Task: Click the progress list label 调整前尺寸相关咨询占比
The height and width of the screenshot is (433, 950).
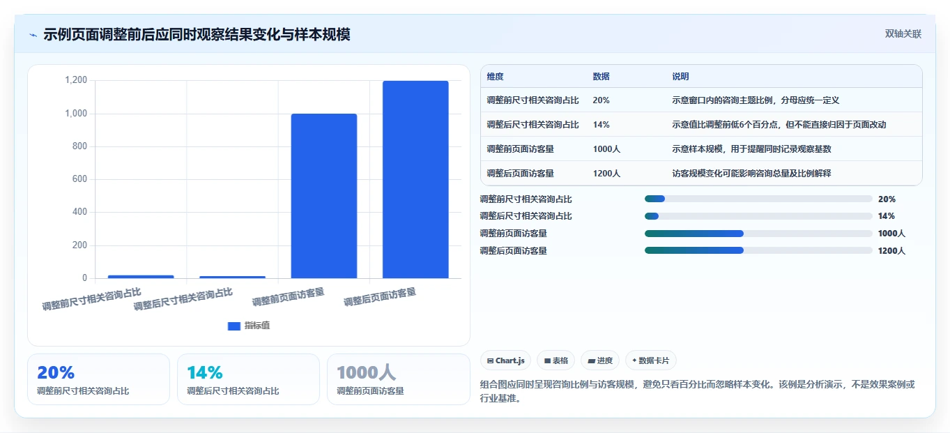Action: (x=526, y=199)
